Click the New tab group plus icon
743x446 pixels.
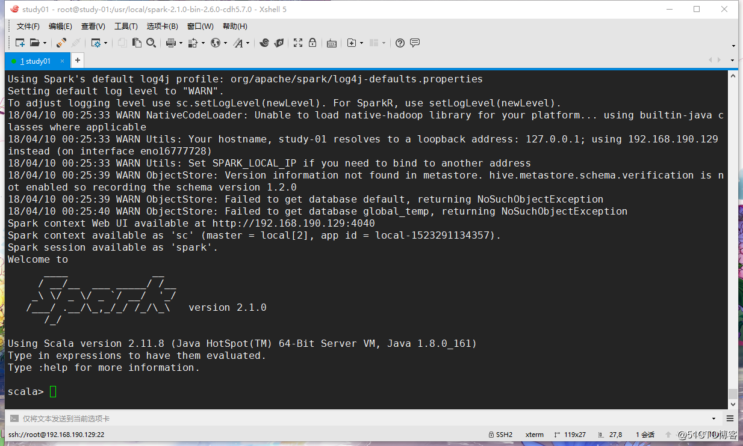point(352,43)
